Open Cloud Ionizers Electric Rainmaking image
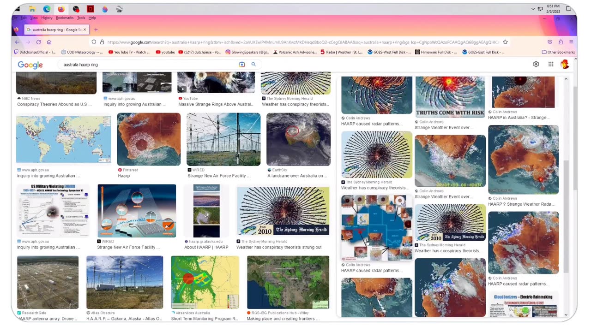The image size is (591, 332). click(x=523, y=304)
